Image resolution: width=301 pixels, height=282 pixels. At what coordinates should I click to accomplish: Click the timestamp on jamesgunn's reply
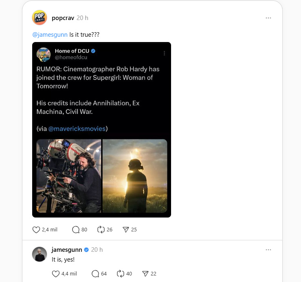pyautogui.click(x=97, y=249)
